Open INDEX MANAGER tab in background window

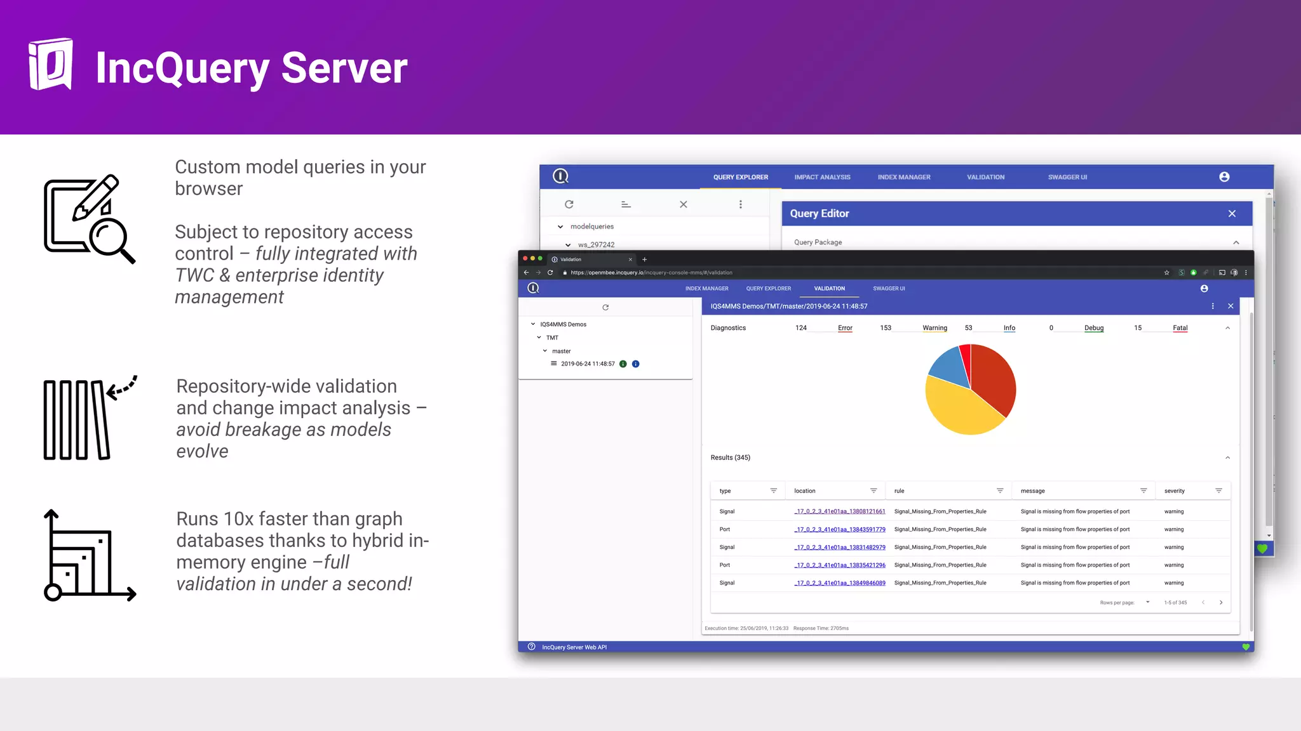(x=904, y=177)
